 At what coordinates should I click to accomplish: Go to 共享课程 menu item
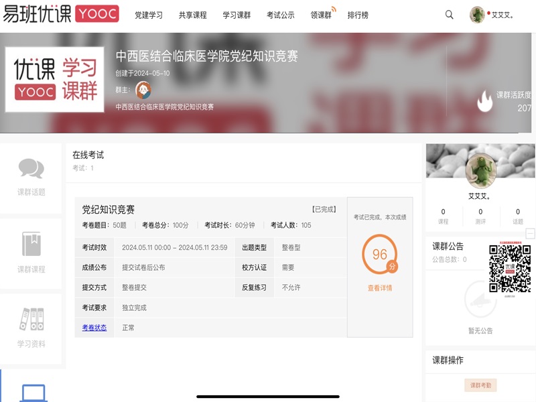pos(192,15)
